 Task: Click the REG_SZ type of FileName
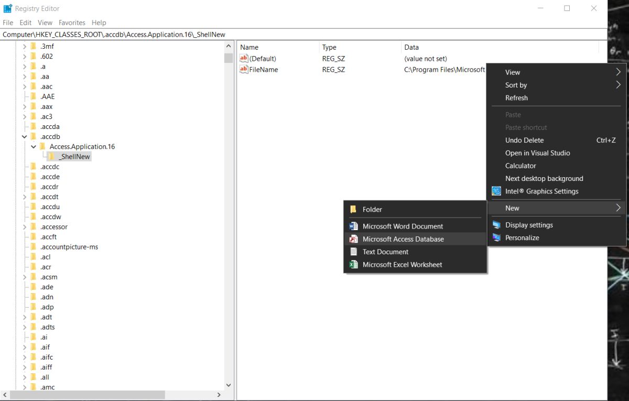point(333,69)
